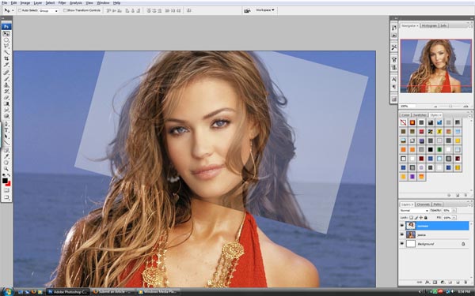This screenshot has width=475, height=296.
Task: Open the Normal blend mode dropdown
Action: coord(414,211)
